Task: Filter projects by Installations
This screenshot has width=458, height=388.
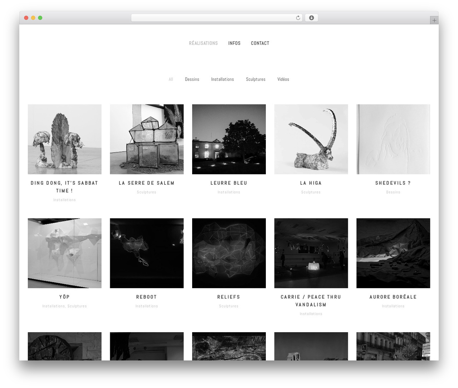Action: tap(223, 79)
